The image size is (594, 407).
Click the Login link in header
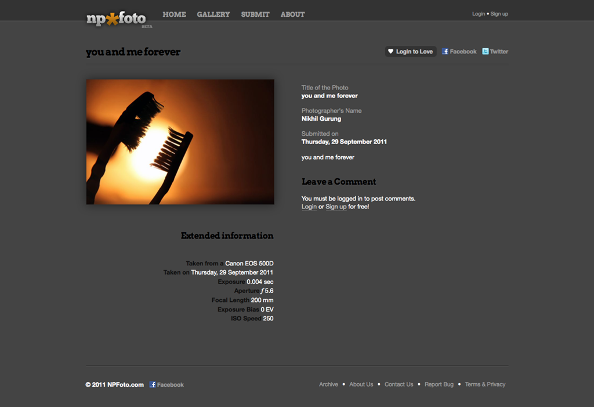point(479,14)
